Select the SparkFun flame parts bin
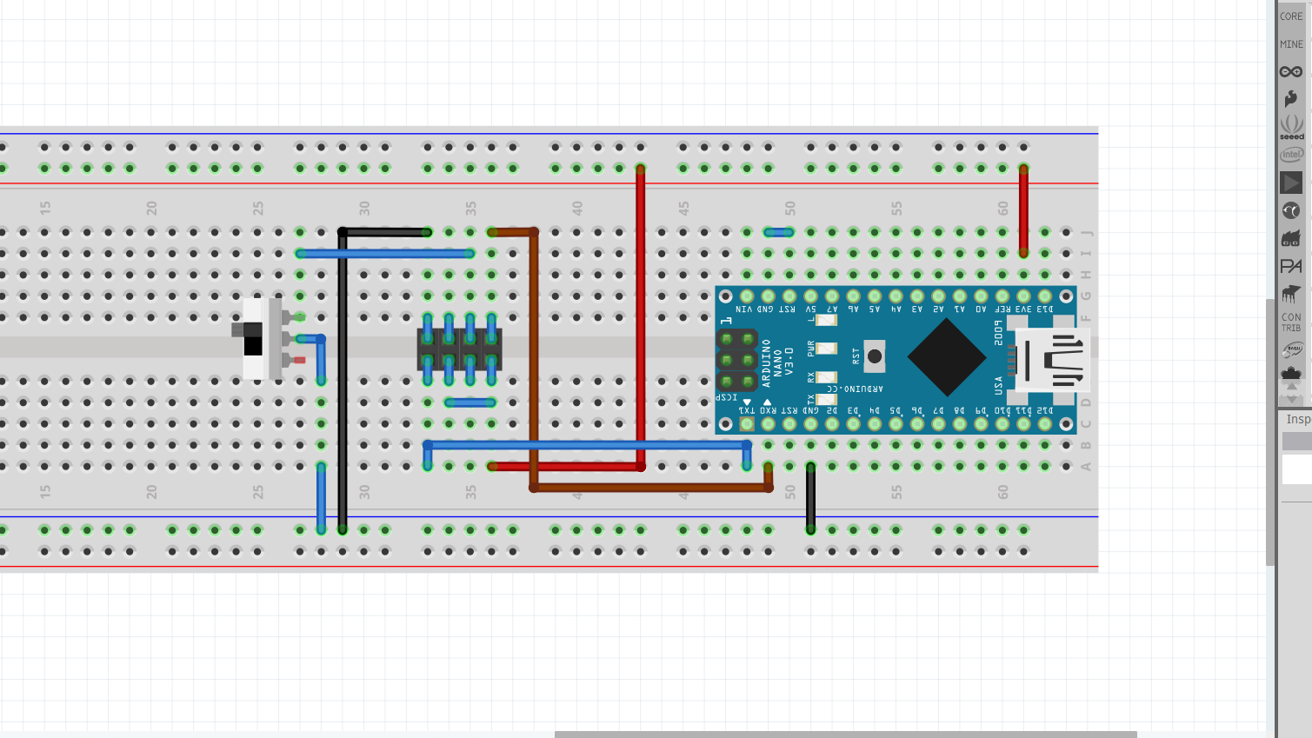The image size is (1312, 738). coord(1291,98)
